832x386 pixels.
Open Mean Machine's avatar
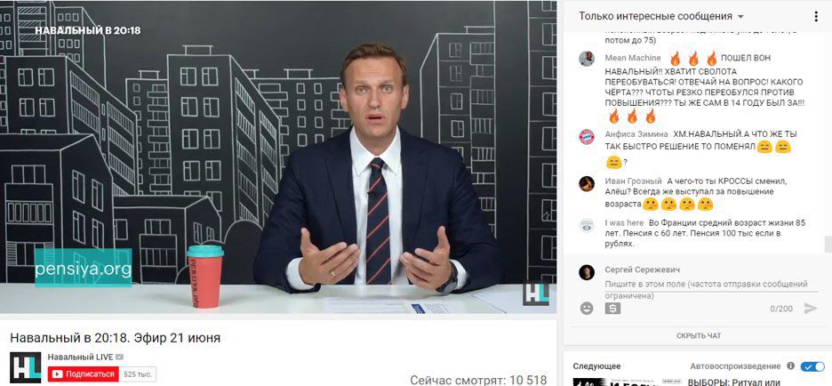(x=587, y=59)
